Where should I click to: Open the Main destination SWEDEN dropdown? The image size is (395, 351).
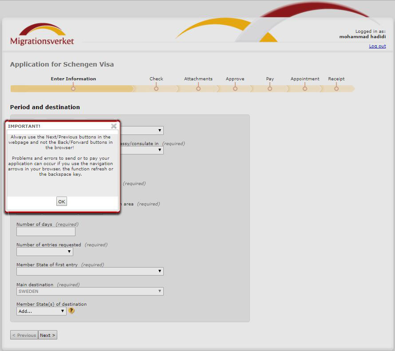90,292
